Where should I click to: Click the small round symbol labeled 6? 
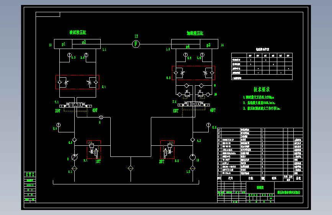[x=101, y=117]
